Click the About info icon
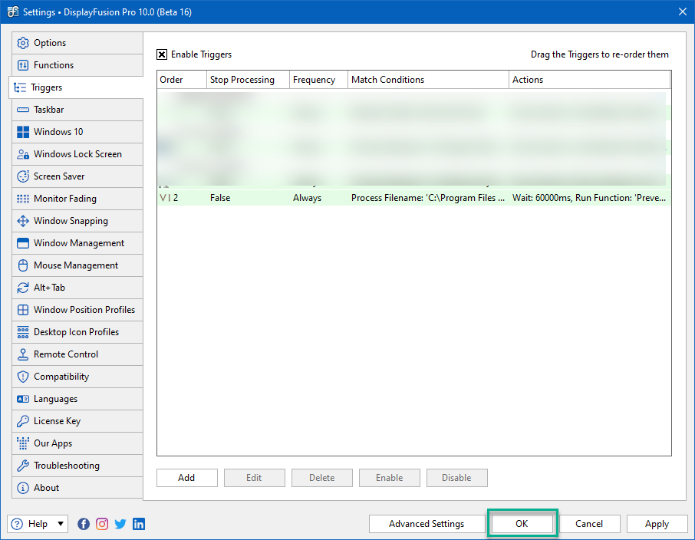This screenshot has width=695, height=540. click(22, 488)
